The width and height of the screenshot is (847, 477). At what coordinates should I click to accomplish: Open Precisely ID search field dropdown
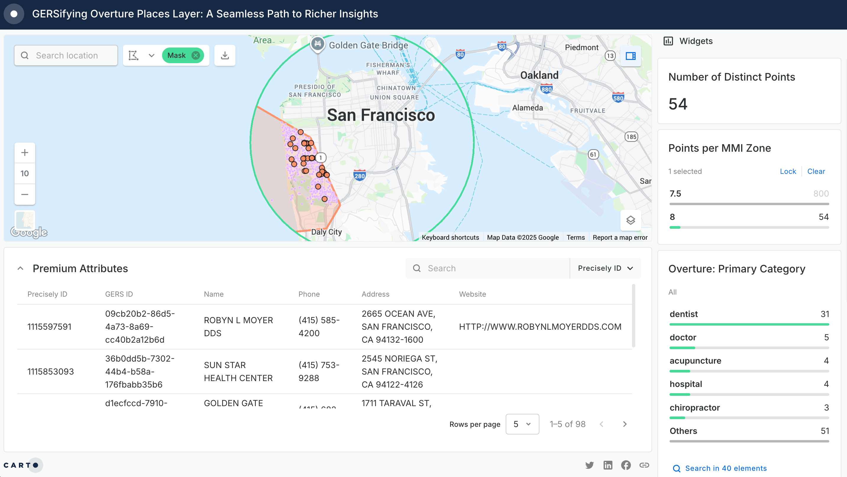605,268
